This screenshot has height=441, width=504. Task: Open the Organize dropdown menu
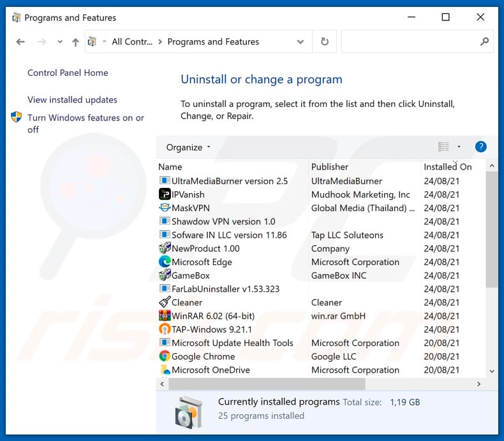[x=188, y=147]
